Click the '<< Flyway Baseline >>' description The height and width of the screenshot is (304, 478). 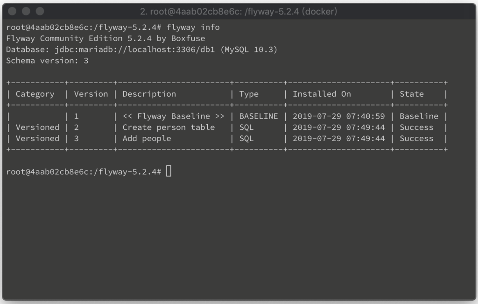point(173,116)
